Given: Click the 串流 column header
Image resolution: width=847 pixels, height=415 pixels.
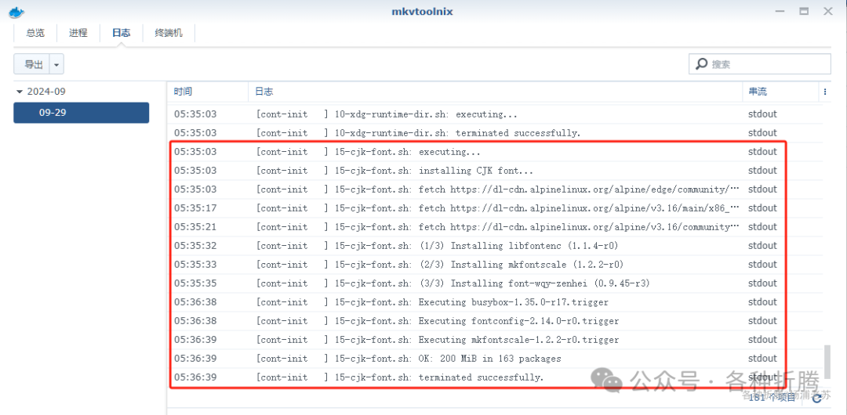Looking at the screenshot, I should tap(780, 92).
